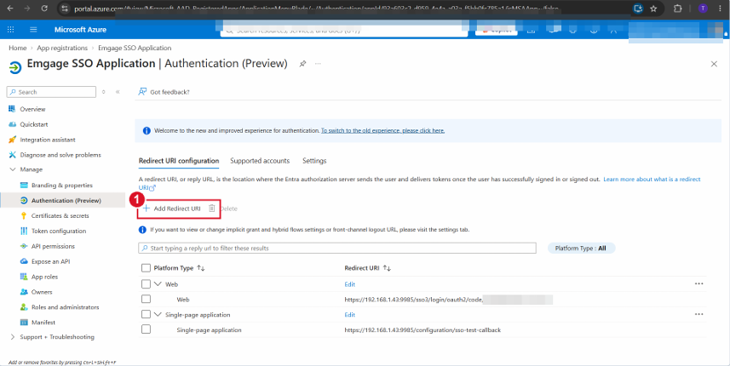Image resolution: width=730 pixels, height=366 pixels.
Task: Click the Got feedback? icon
Action: (142, 92)
